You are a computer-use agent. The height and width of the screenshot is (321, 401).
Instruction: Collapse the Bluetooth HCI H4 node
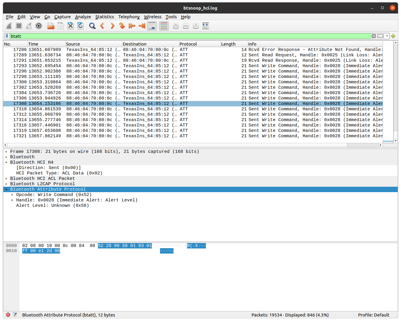point(6,162)
